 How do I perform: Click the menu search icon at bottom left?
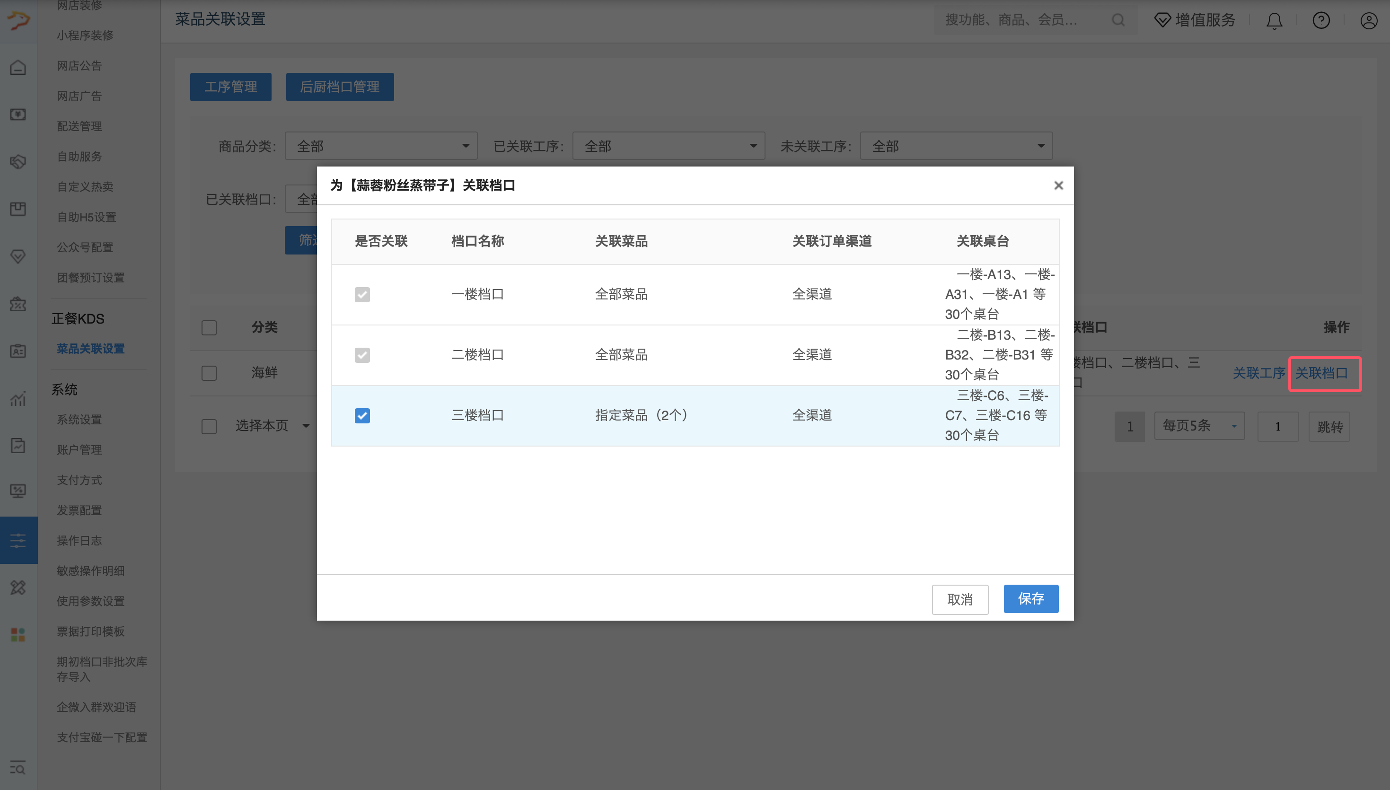point(18,767)
